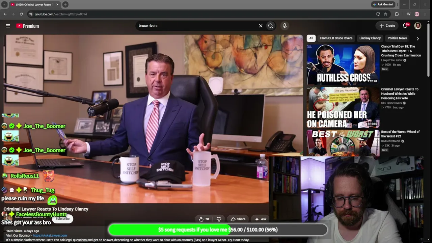Open the YouTube account avatar menu
This screenshot has height=243, width=432.
coord(417,26)
